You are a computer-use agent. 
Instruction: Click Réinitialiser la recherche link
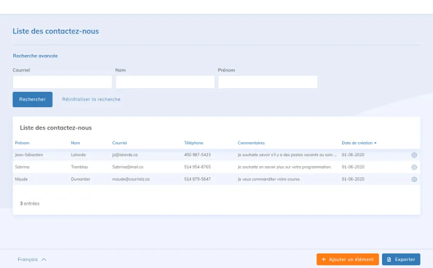click(91, 99)
